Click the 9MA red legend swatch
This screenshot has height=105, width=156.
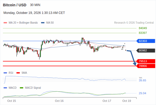[18, 73]
